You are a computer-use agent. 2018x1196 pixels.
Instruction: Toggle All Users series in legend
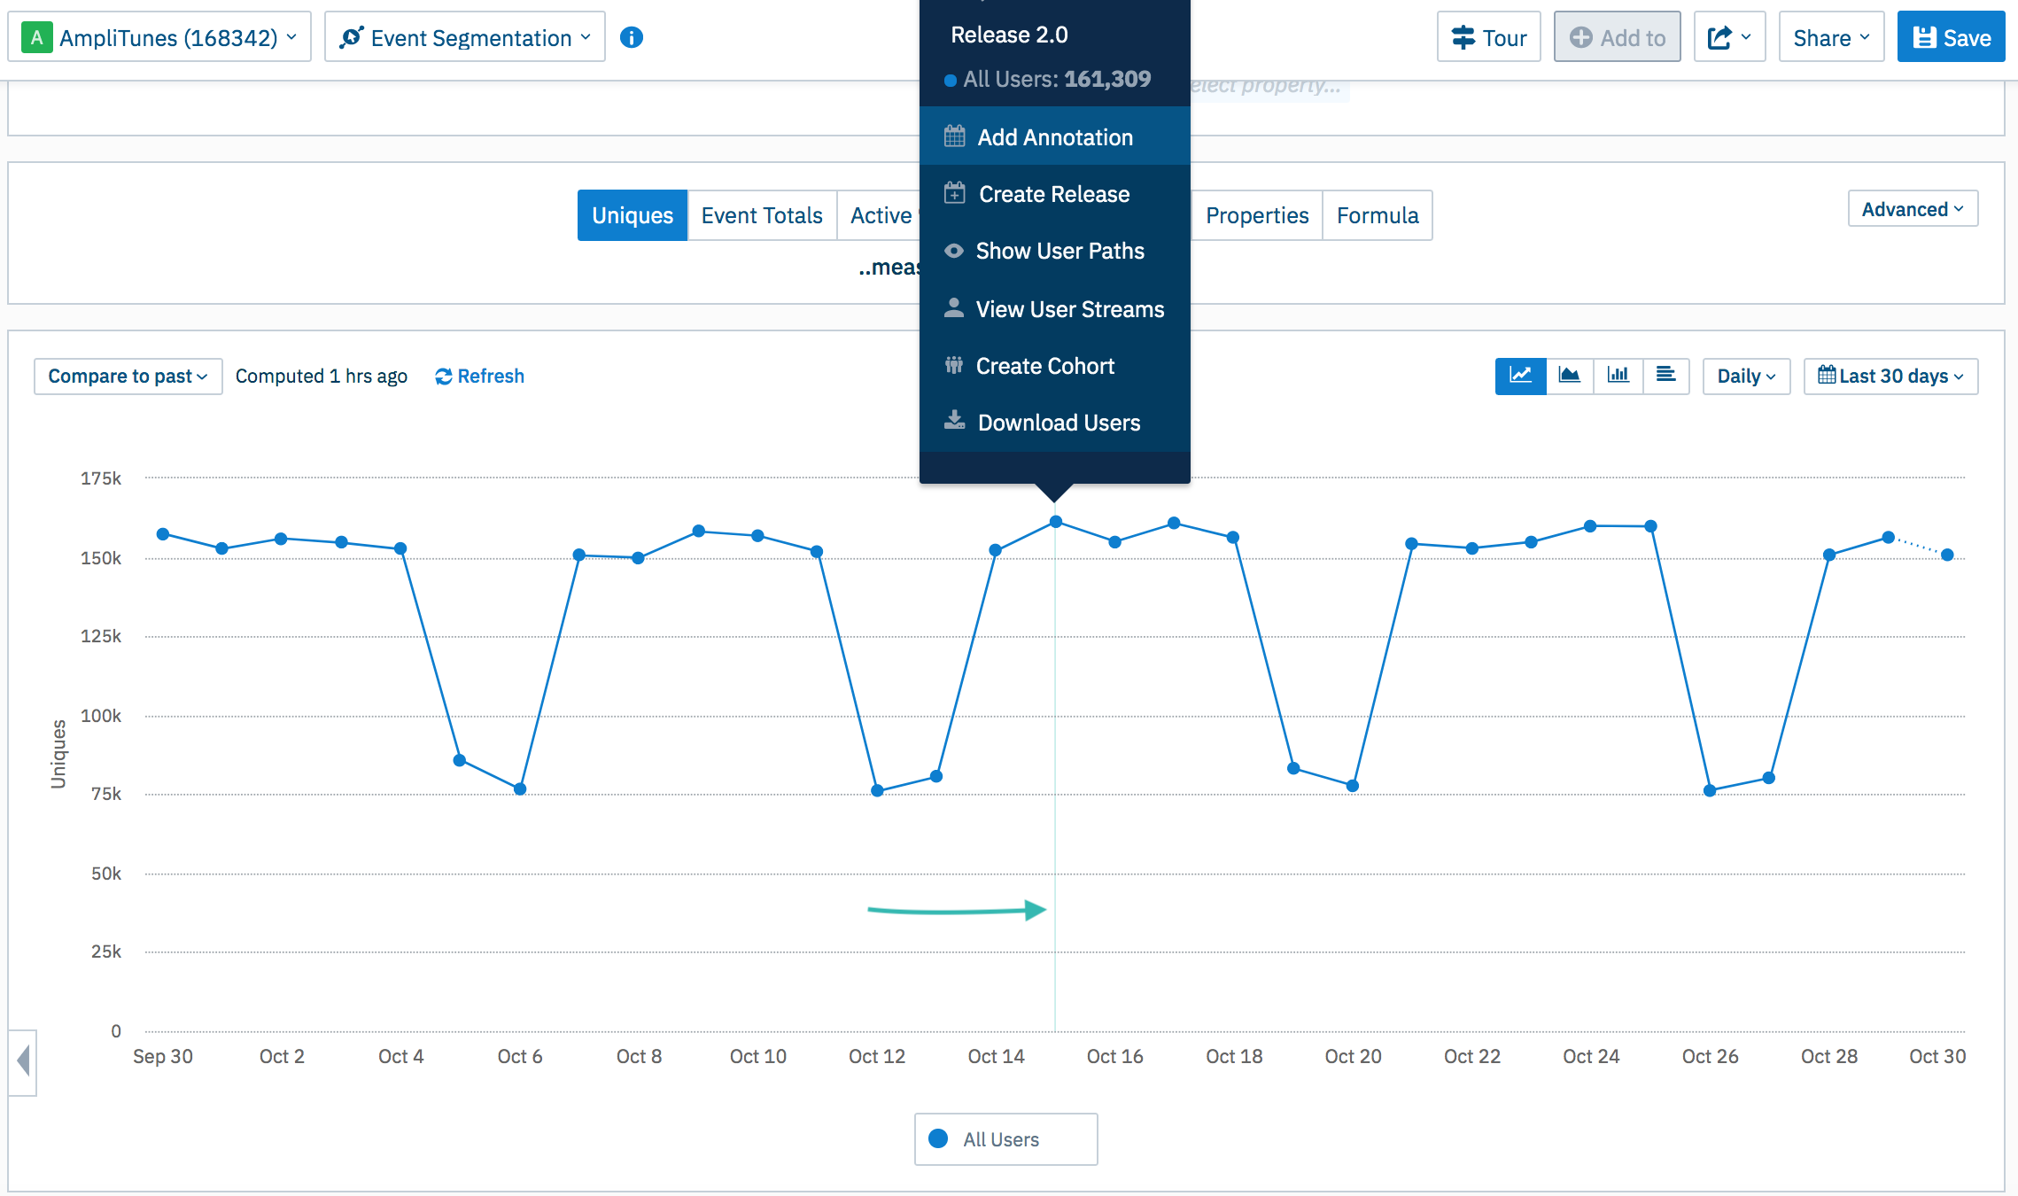click(1005, 1139)
